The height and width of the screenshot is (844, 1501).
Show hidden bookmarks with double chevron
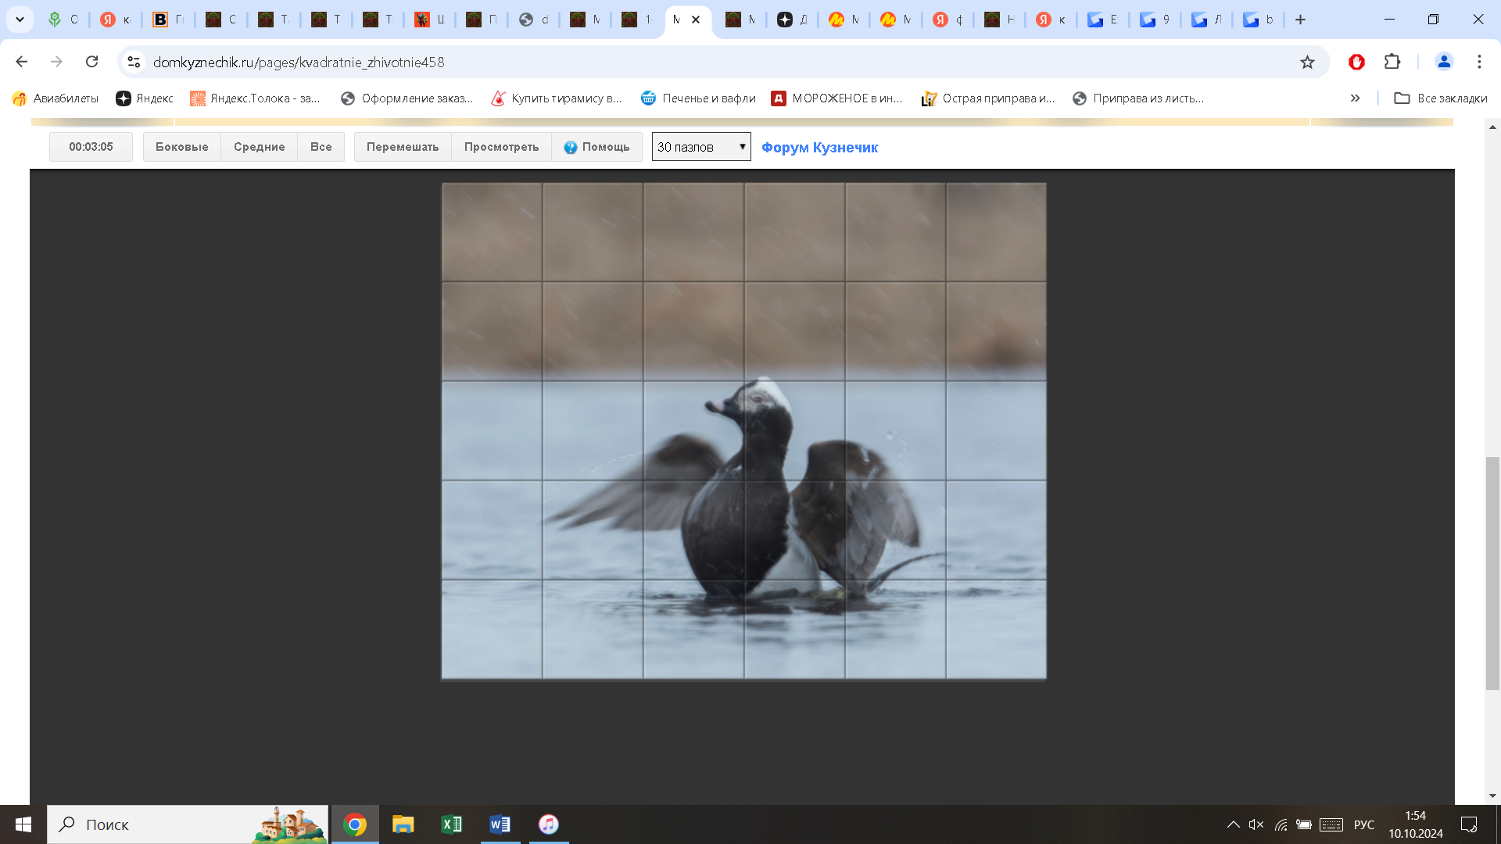coord(1355,98)
